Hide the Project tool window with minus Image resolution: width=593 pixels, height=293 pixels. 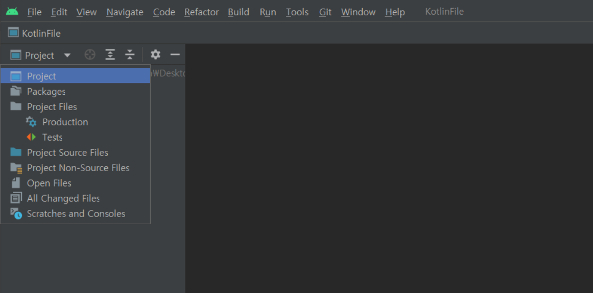175,55
